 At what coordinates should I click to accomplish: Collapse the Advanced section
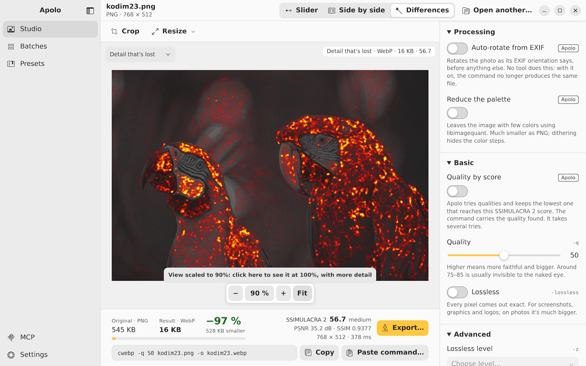(x=469, y=334)
